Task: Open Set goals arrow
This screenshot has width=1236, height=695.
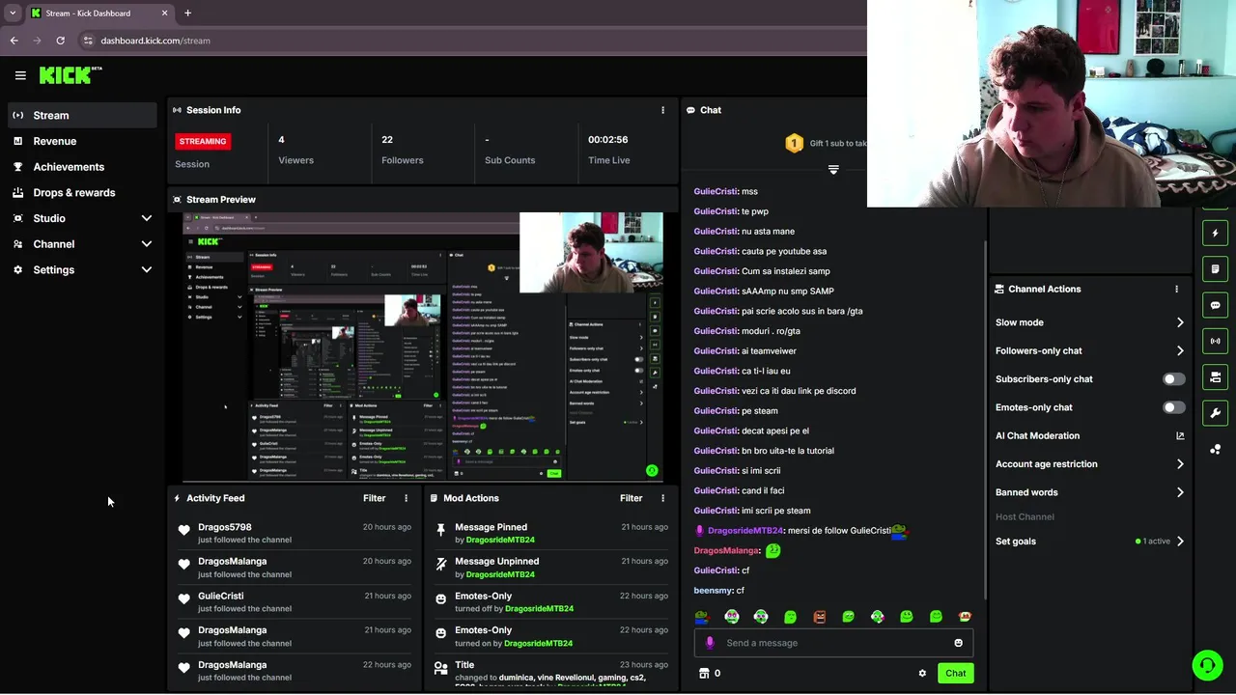Action: tap(1179, 542)
